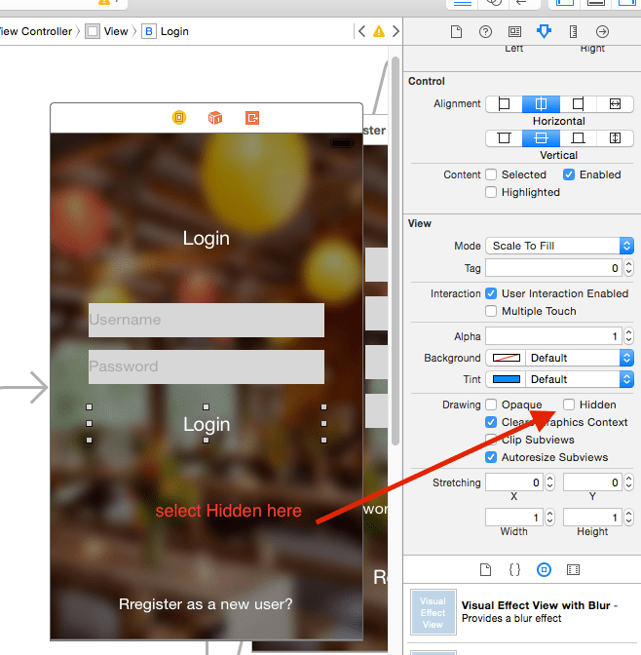641x655 pixels.
Task: Click the Password text field on canvas
Action: [207, 366]
